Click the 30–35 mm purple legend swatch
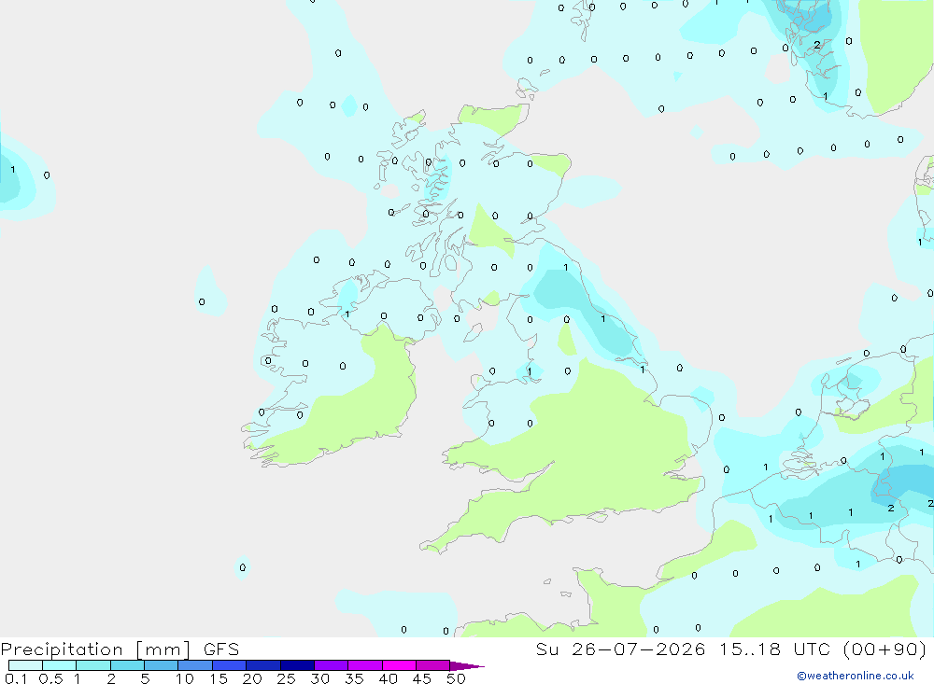The height and width of the screenshot is (684, 934). [x=332, y=665]
